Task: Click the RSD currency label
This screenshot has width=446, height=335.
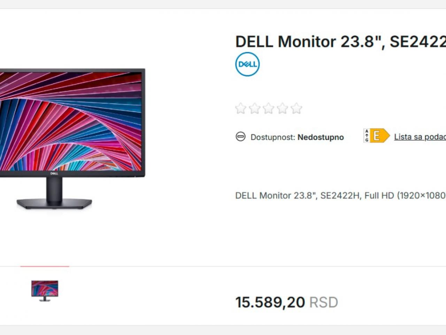Action: (x=324, y=302)
